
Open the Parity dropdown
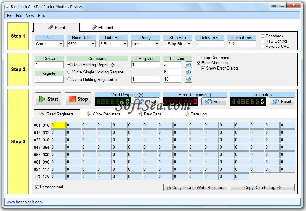(x=146, y=44)
